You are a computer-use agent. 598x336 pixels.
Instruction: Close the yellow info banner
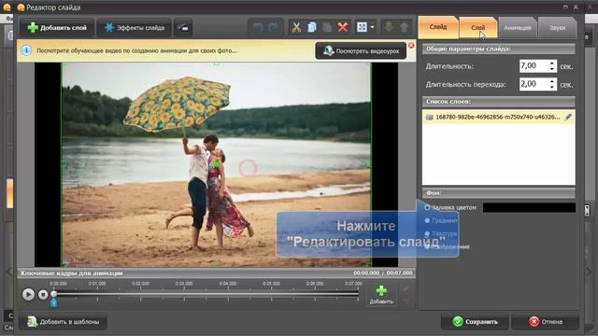(x=411, y=46)
